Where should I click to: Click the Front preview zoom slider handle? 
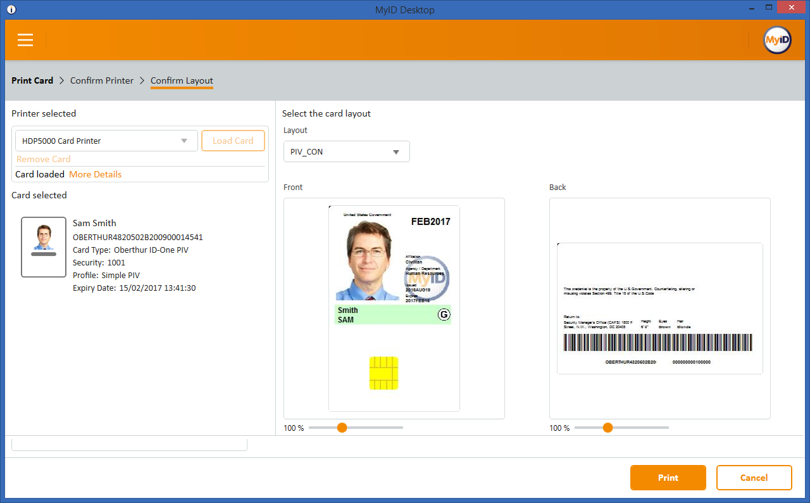342,428
